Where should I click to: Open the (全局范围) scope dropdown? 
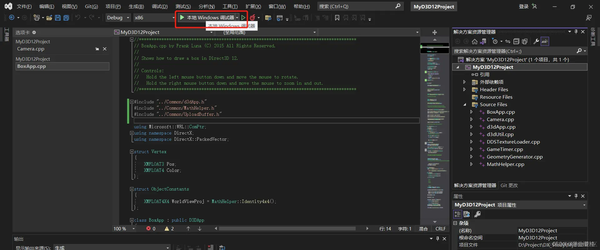point(314,32)
